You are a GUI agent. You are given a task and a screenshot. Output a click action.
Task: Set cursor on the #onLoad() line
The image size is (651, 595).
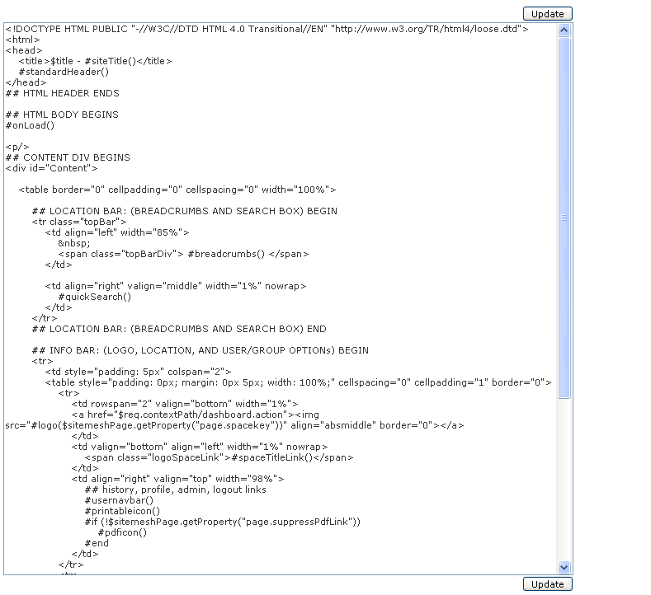coord(30,125)
